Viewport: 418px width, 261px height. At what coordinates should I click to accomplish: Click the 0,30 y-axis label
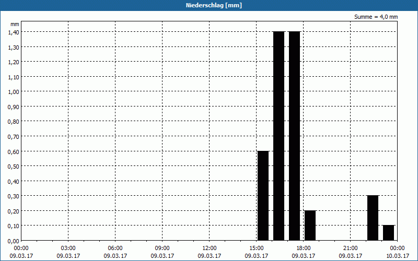pos(14,197)
